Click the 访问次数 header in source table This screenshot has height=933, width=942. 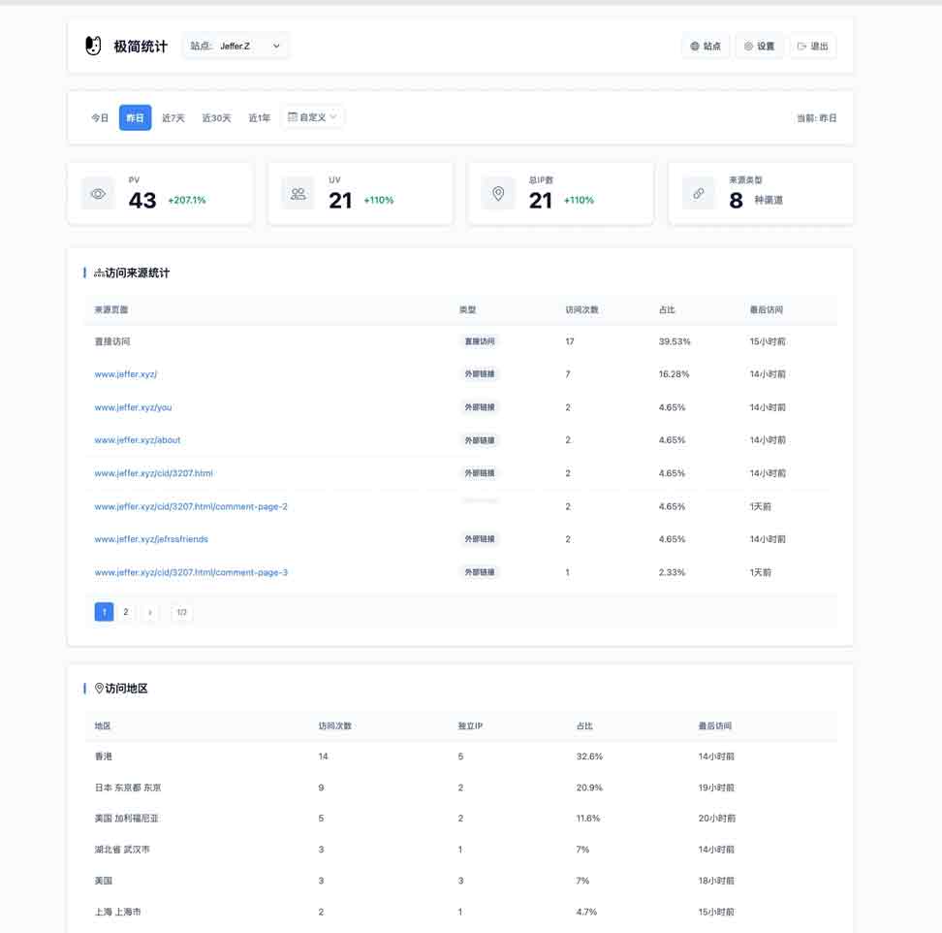click(581, 309)
